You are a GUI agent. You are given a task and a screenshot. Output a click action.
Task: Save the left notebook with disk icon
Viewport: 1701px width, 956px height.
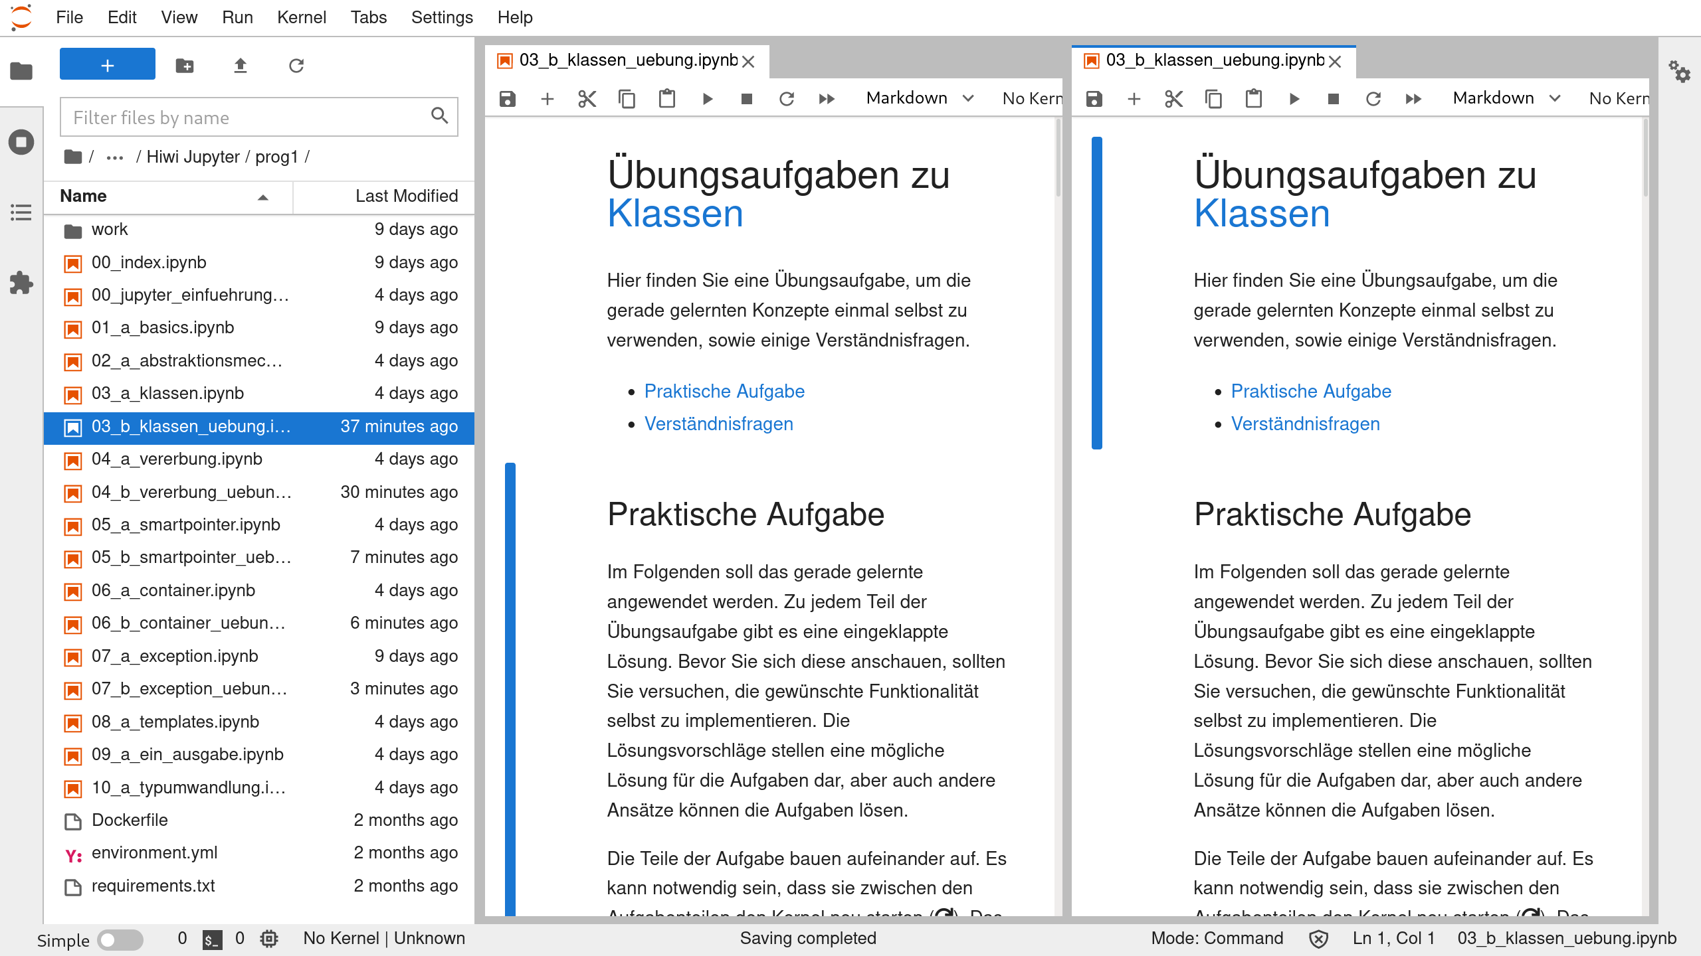coord(508,99)
